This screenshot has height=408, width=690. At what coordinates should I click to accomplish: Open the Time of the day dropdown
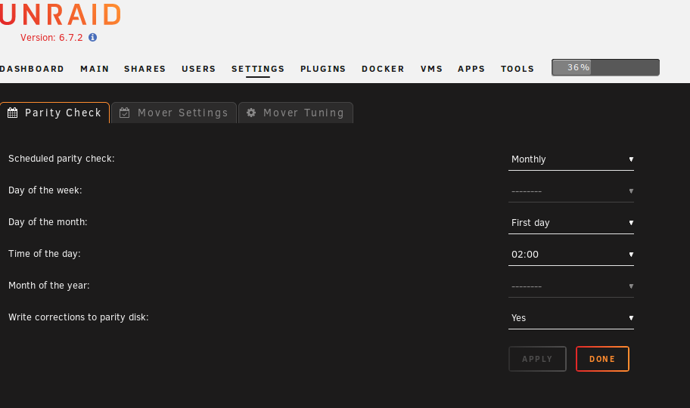[570, 255]
